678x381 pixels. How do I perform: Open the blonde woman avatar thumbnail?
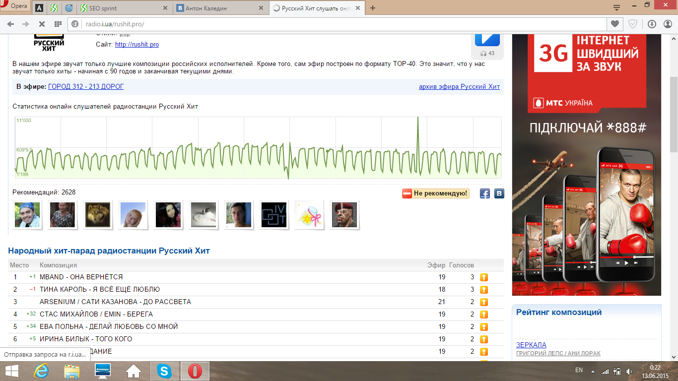[x=133, y=215]
